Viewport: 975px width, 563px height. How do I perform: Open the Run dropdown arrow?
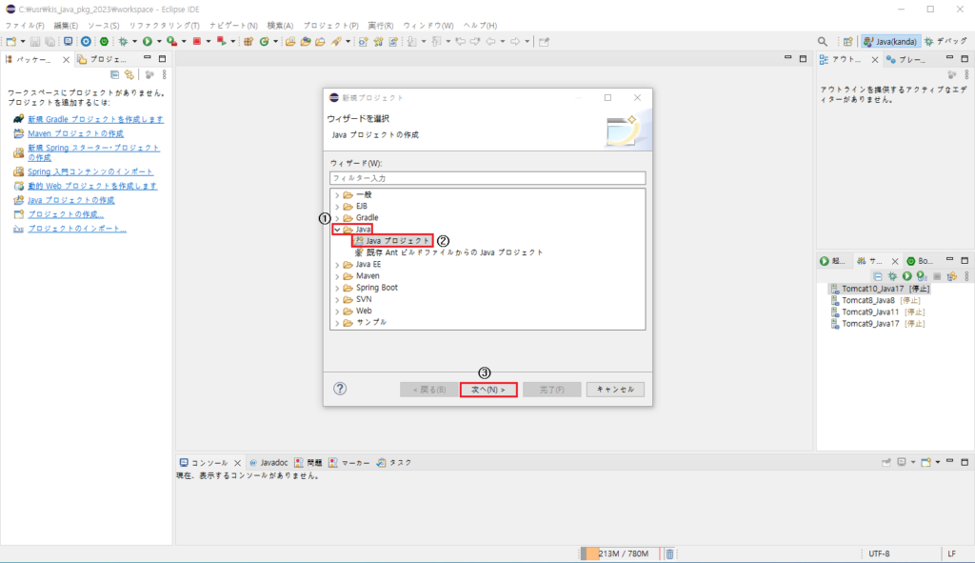point(159,42)
